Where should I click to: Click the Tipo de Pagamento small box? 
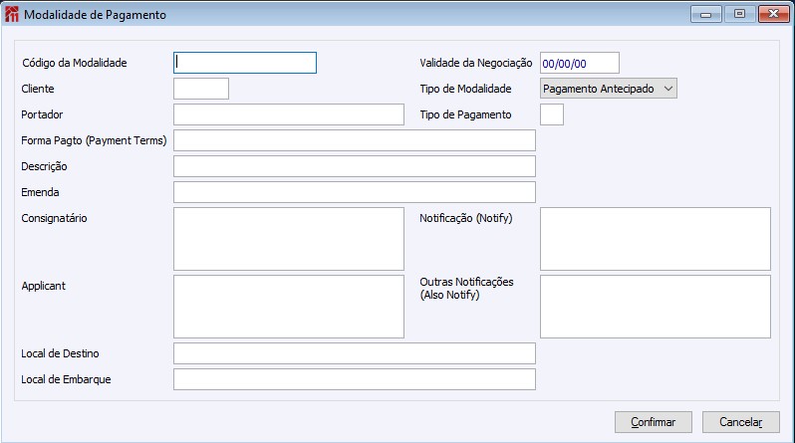(x=552, y=114)
